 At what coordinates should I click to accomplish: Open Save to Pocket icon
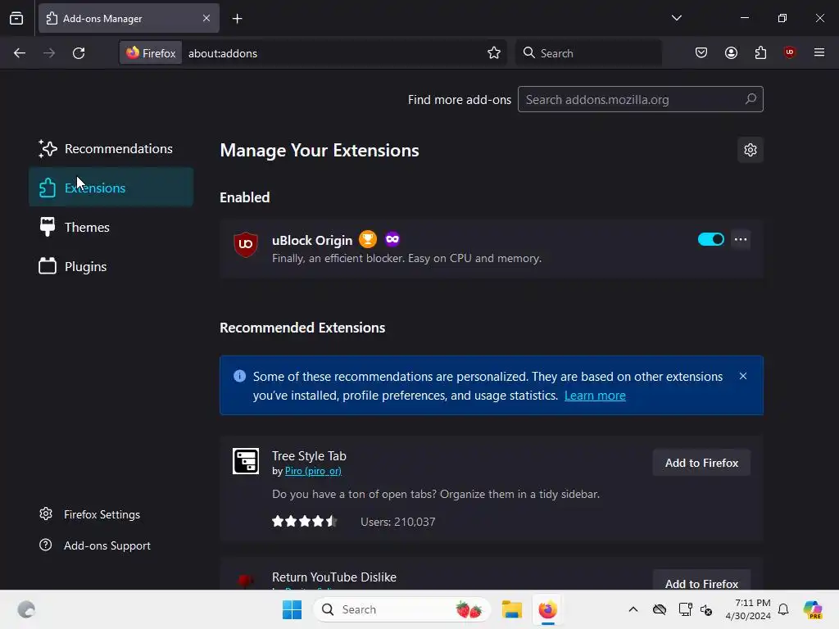(x=701, y=52)
